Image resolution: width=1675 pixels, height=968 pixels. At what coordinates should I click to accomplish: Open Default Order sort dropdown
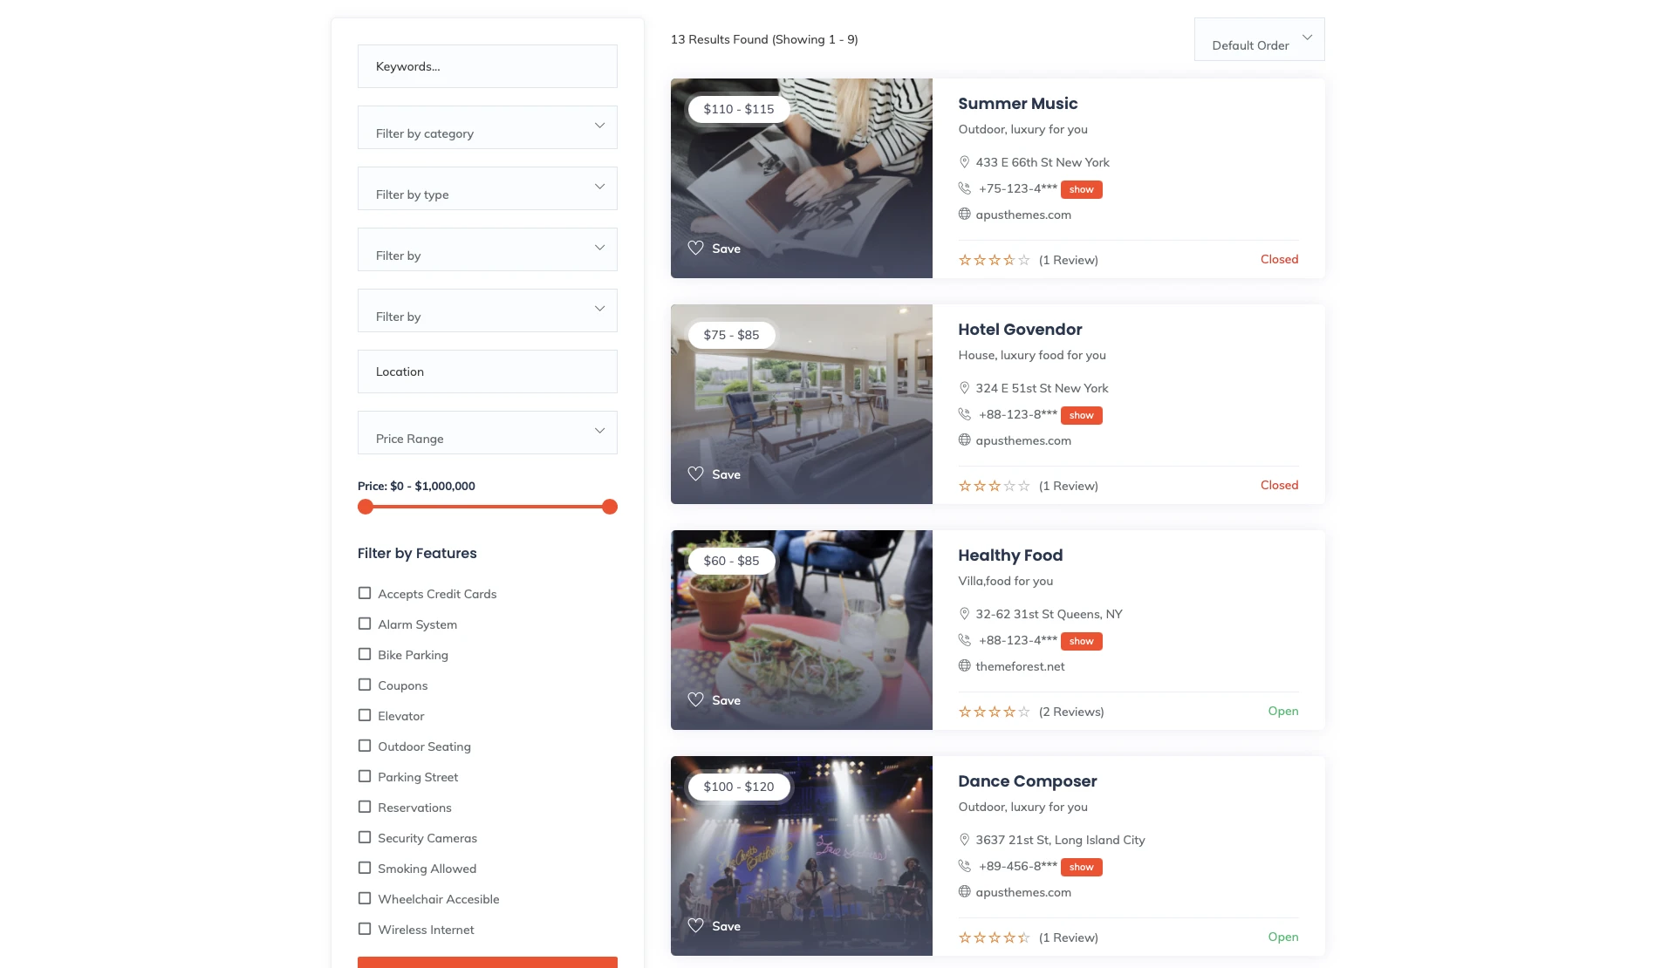pos(1259,40)
